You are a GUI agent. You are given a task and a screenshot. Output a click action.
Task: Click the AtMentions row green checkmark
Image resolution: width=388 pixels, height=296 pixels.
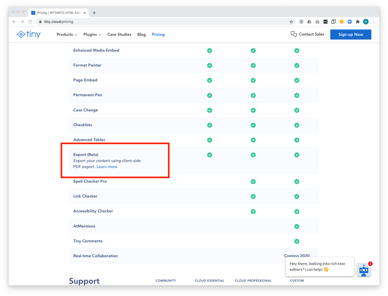click(x=297, y=226)
